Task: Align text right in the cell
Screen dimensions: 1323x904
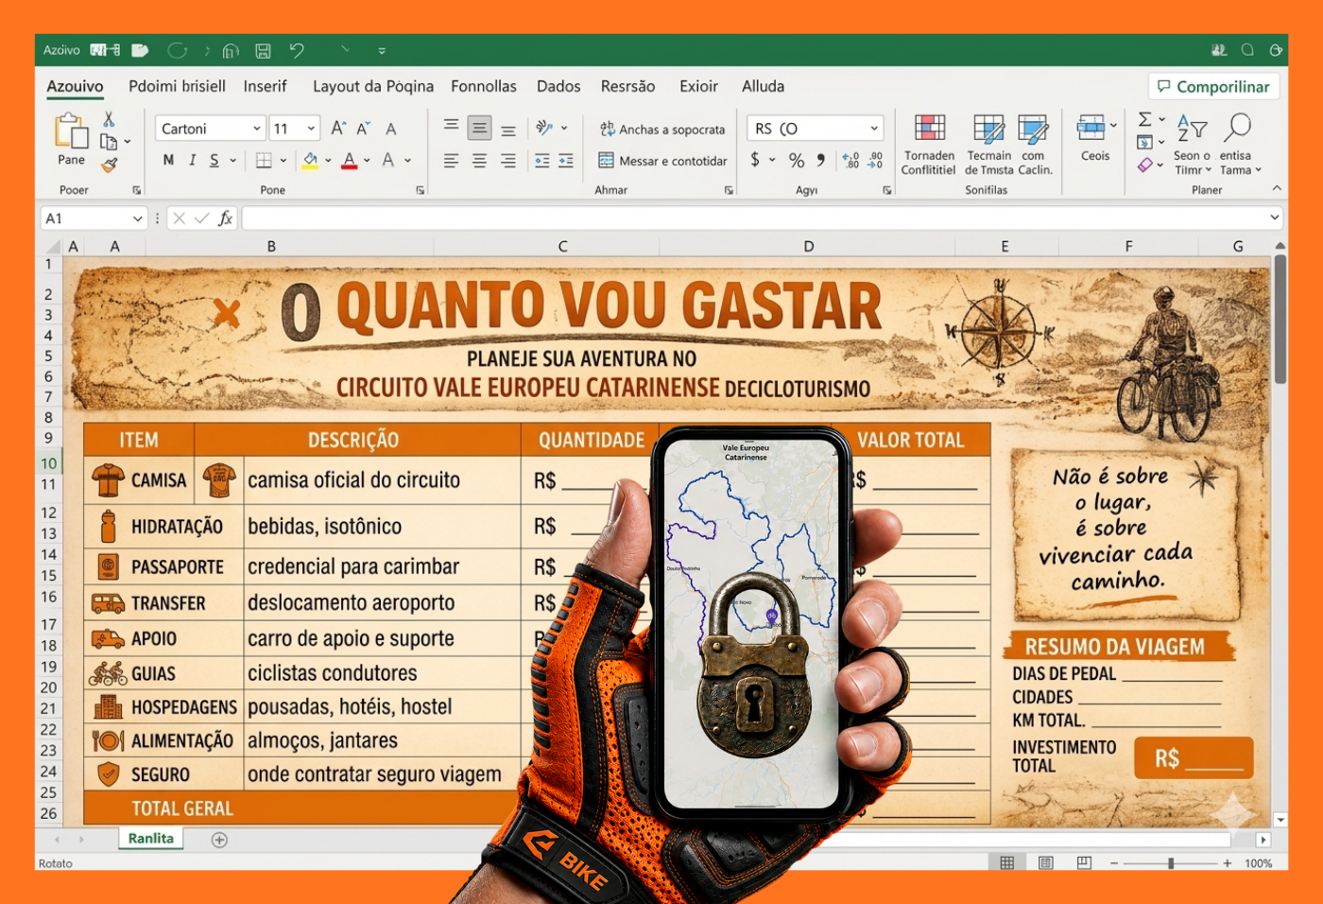Action: click(508, 161)
